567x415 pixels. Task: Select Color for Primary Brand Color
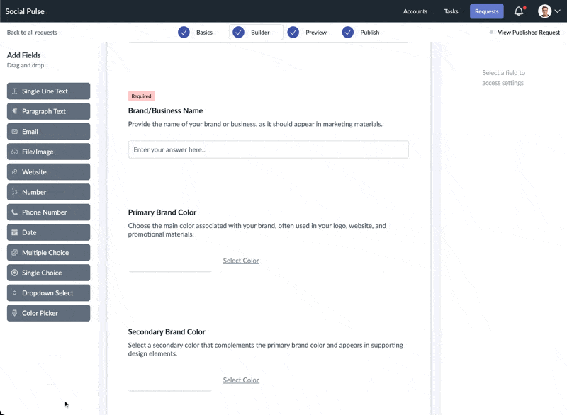click(240, 261)
